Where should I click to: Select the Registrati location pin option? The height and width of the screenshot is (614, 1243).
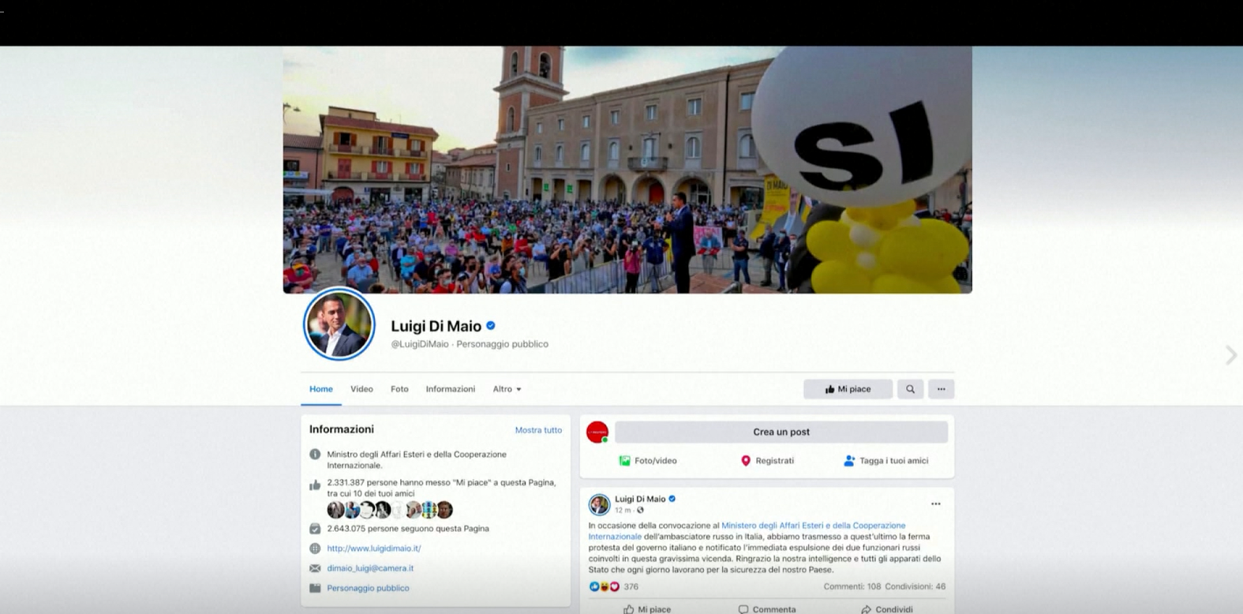tap(767, 461)
